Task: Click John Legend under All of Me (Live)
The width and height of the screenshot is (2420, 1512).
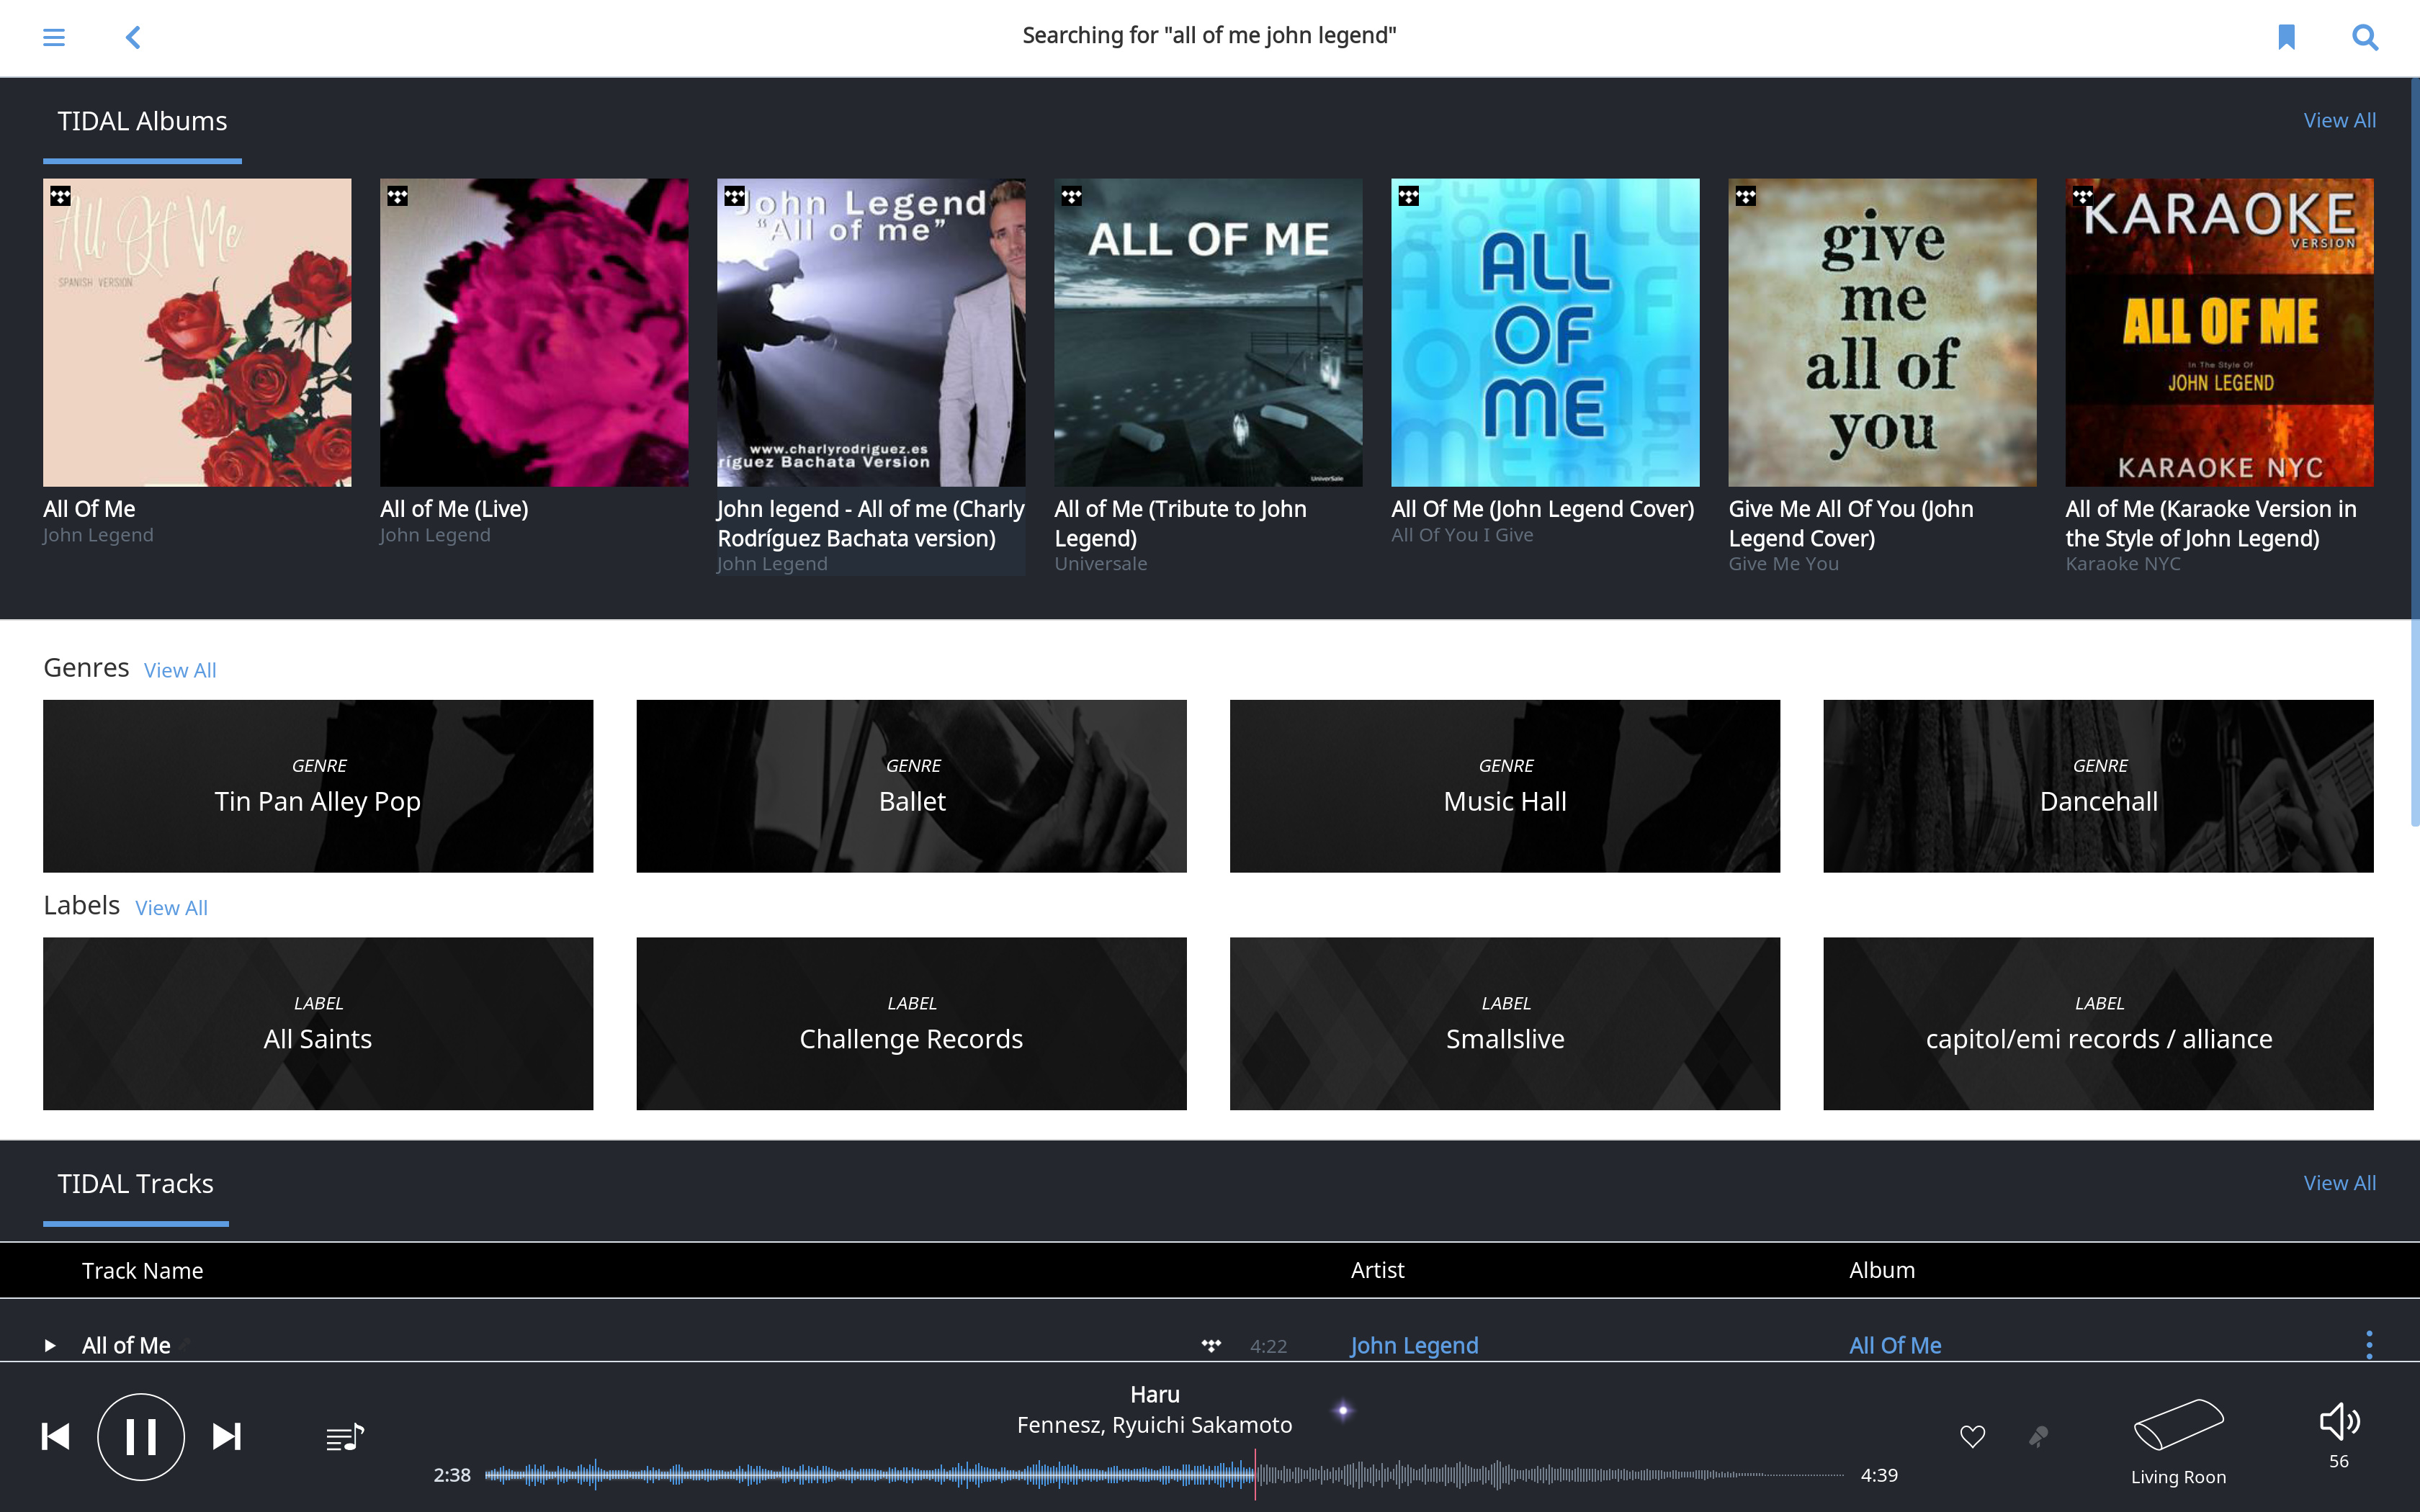Action: (435, 535)
